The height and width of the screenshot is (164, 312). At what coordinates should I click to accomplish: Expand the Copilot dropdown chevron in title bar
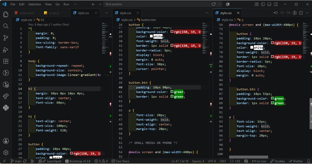tap(219, 4)
